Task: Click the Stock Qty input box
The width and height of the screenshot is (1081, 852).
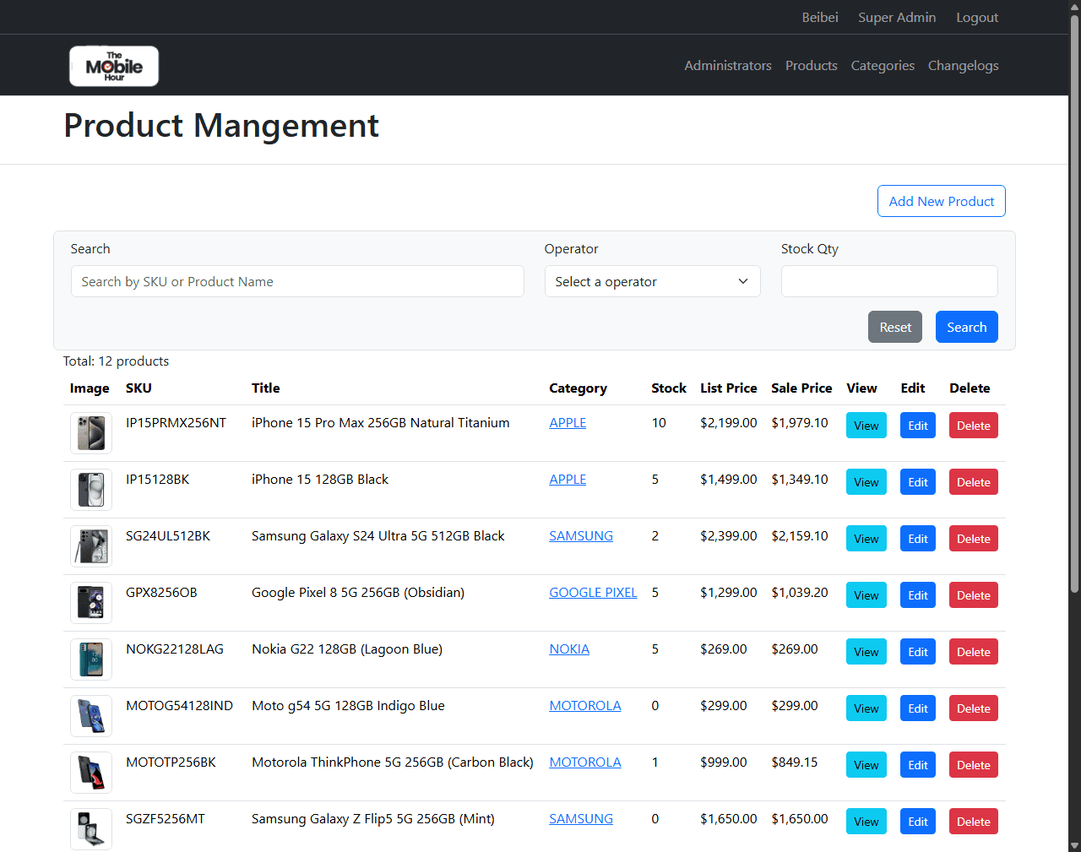Action: click(x=888, y=281)
